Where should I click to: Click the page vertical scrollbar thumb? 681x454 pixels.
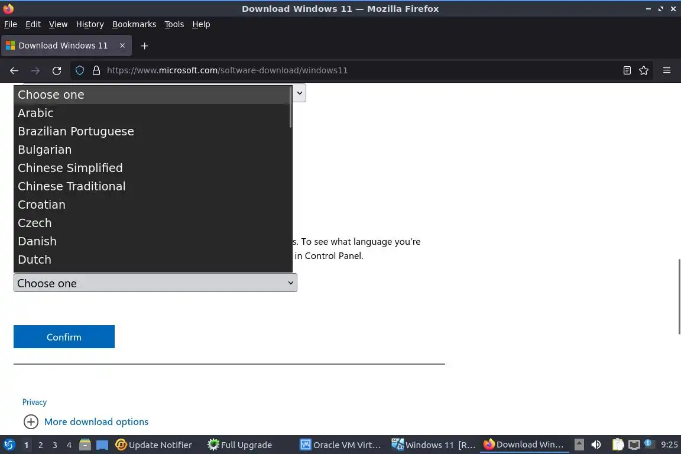pyautogui.click(x=679, y=296)
